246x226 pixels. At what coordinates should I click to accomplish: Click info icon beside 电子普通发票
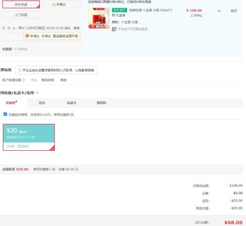[24, 80]
